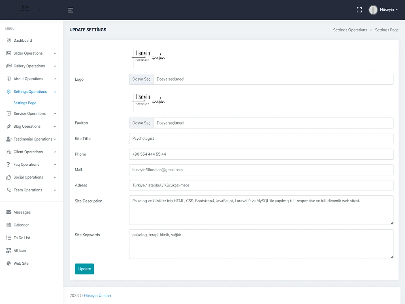Click the All Icon sidebar icon

(9, 250)
